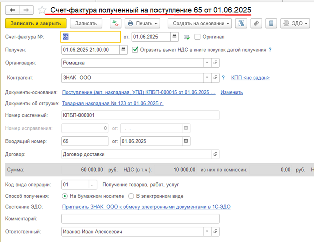Click the Договор field
This screenshot has width=314, height=242.
click(136, 154)
